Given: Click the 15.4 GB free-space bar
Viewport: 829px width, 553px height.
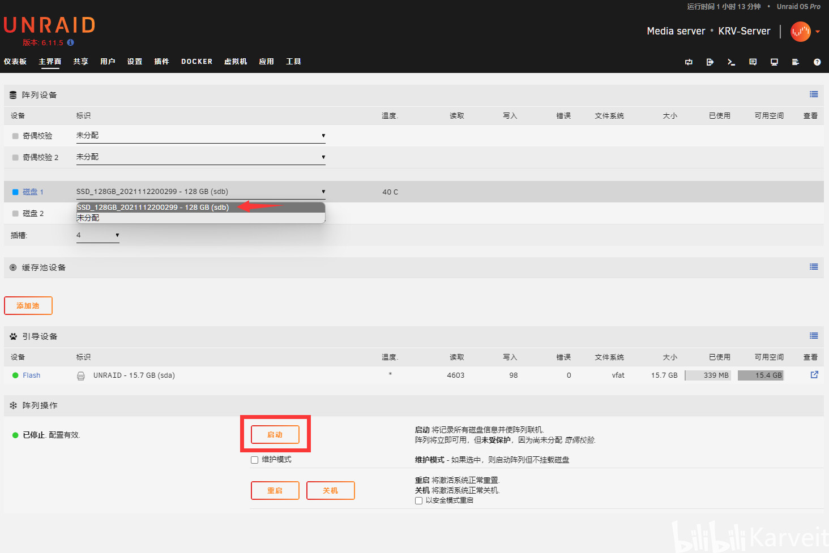Looking at the screenshot, I should pos(761,375).
